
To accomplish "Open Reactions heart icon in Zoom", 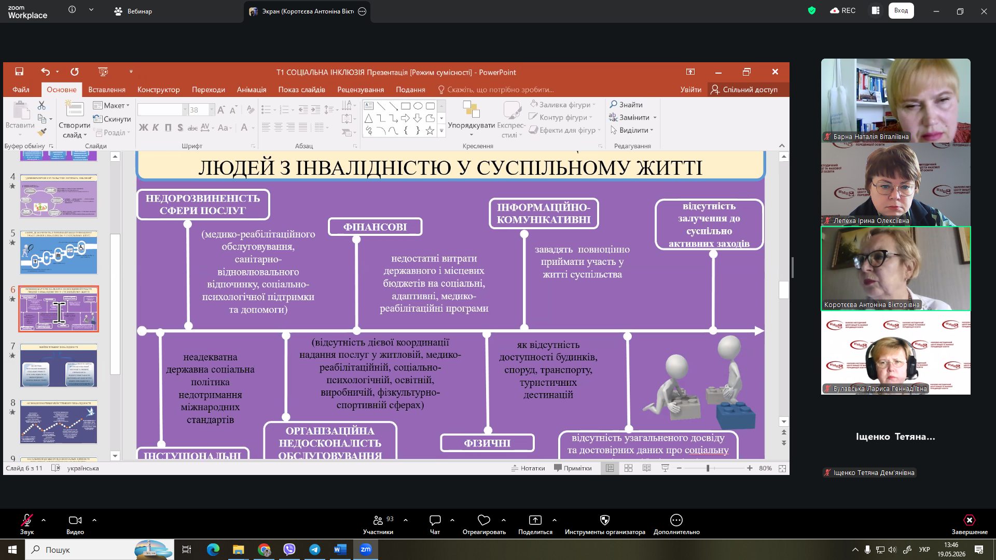I will click(484, 520).
